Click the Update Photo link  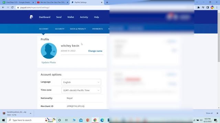click(x=49, y=62)
